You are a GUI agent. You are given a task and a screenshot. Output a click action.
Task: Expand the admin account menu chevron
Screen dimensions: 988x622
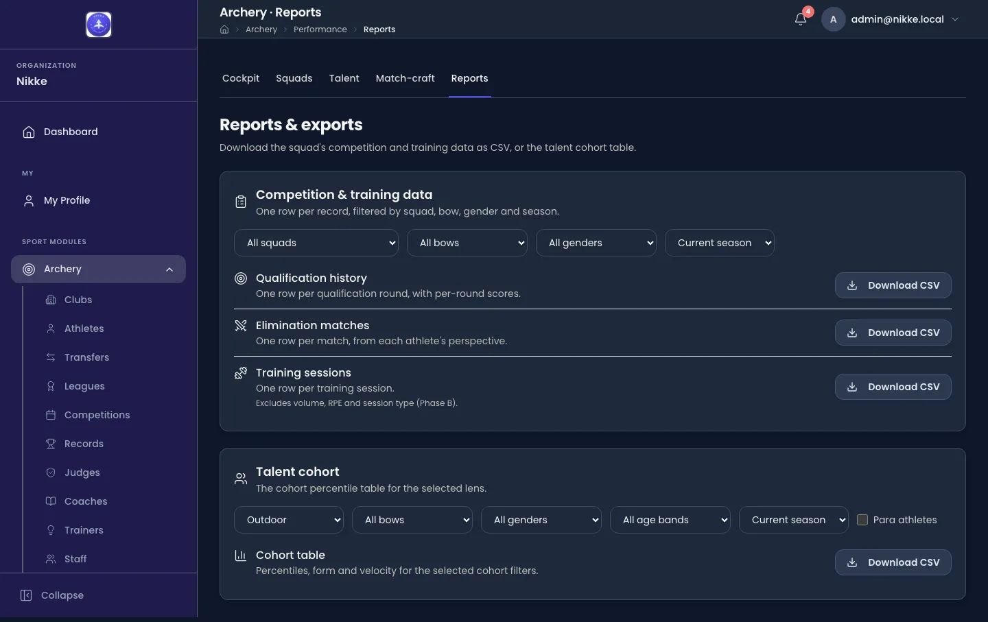pos(955,19)
